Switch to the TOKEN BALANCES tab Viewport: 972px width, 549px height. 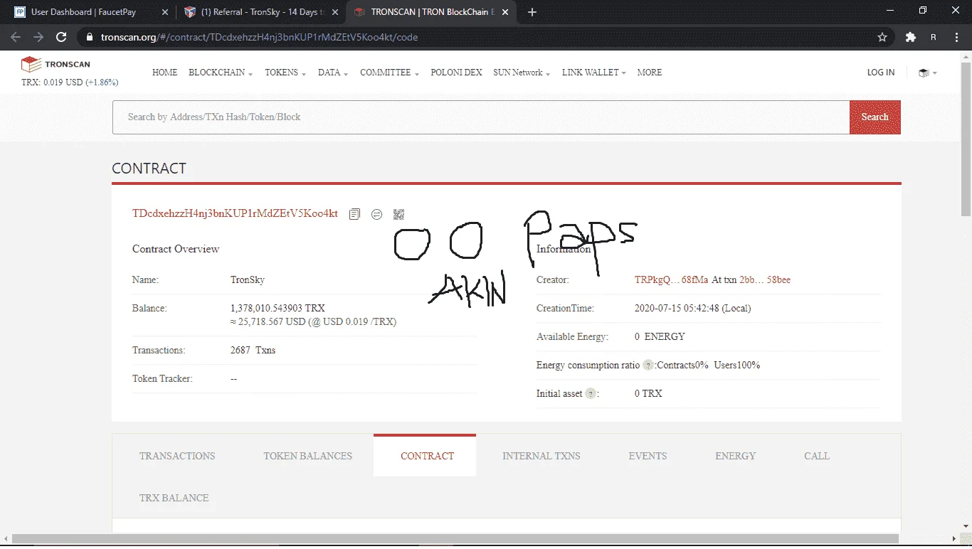click(x=307, y=456)
